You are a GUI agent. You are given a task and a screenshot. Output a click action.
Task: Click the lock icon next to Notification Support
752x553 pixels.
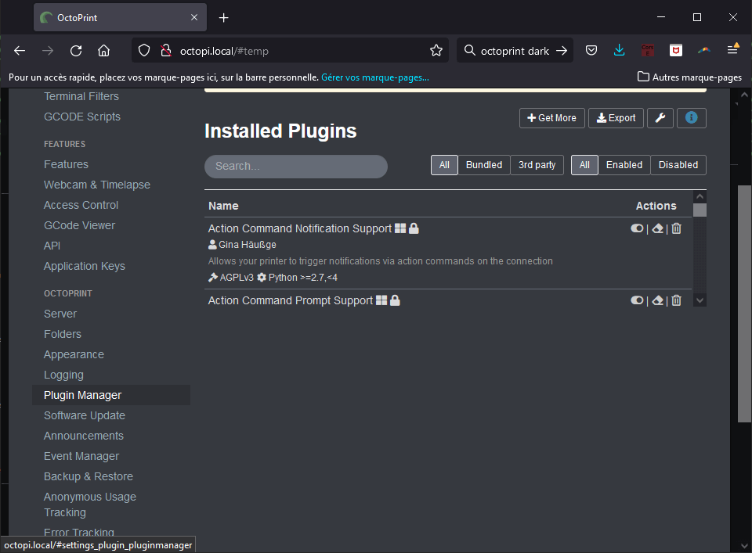tap(414, 228)
